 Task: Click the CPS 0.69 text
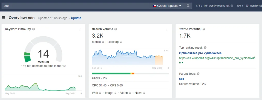(x=116, y=85)
